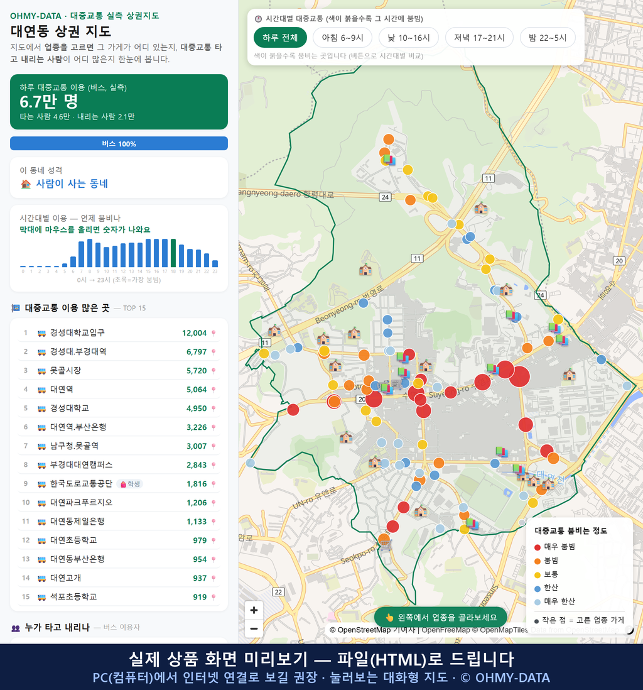The width and height of the screenshot is (643, 690).
Task: Click the pin icon beside 경성대학교입구
Action: click(213, 333)
